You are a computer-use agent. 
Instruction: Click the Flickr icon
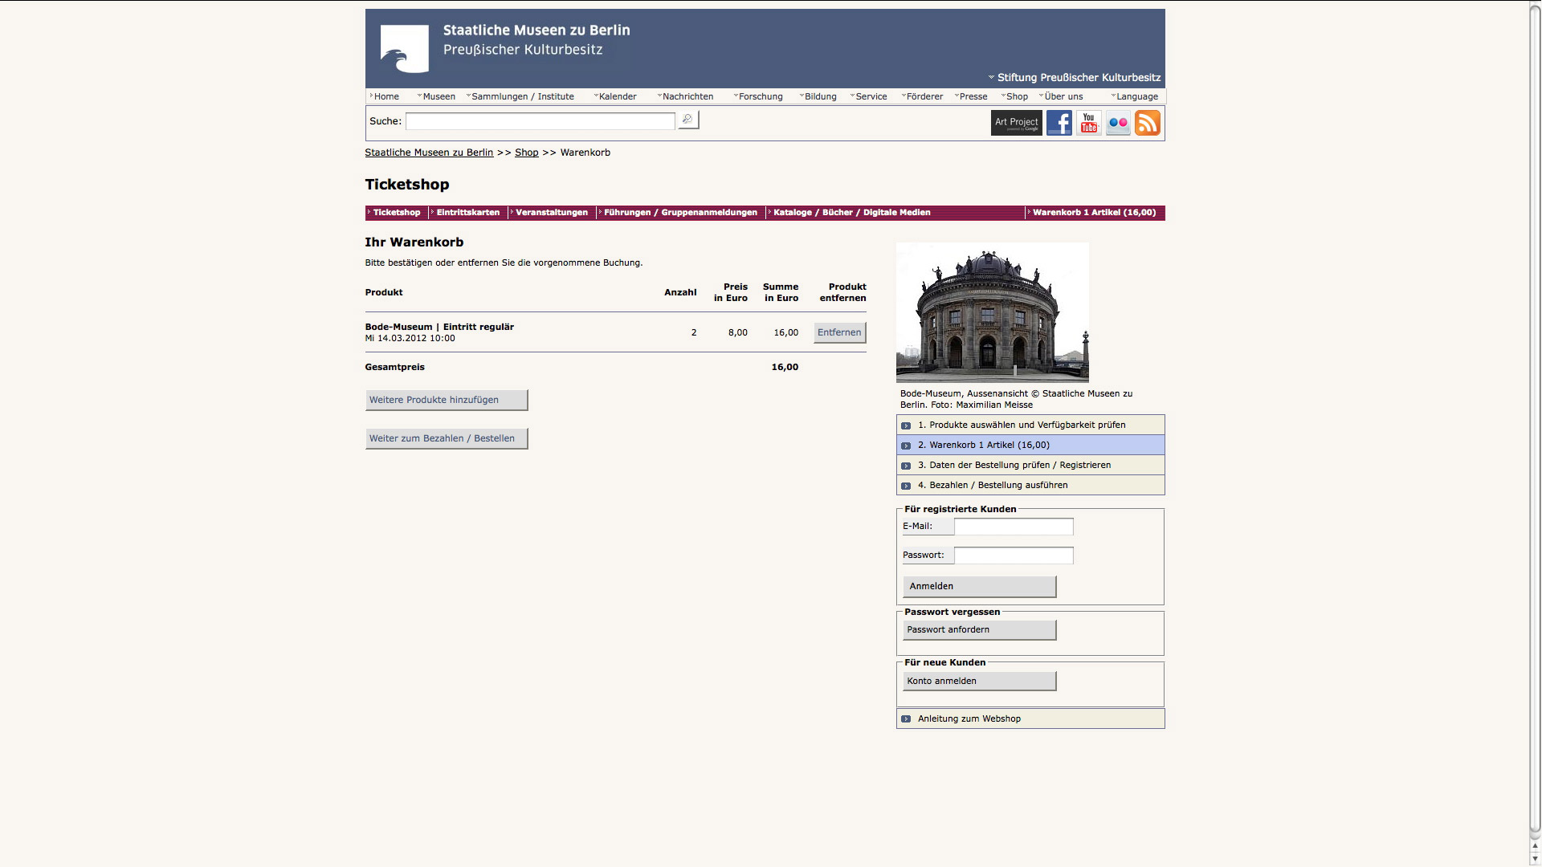coord(1118,123)
